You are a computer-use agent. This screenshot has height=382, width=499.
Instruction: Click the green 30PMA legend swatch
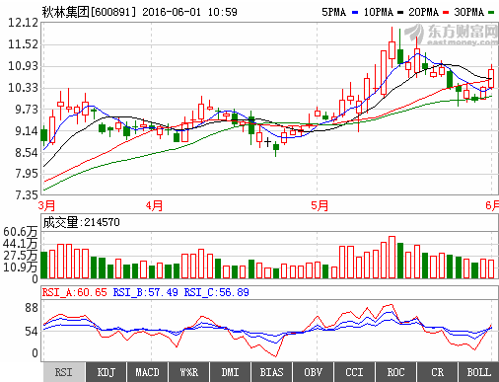(491, 13)
